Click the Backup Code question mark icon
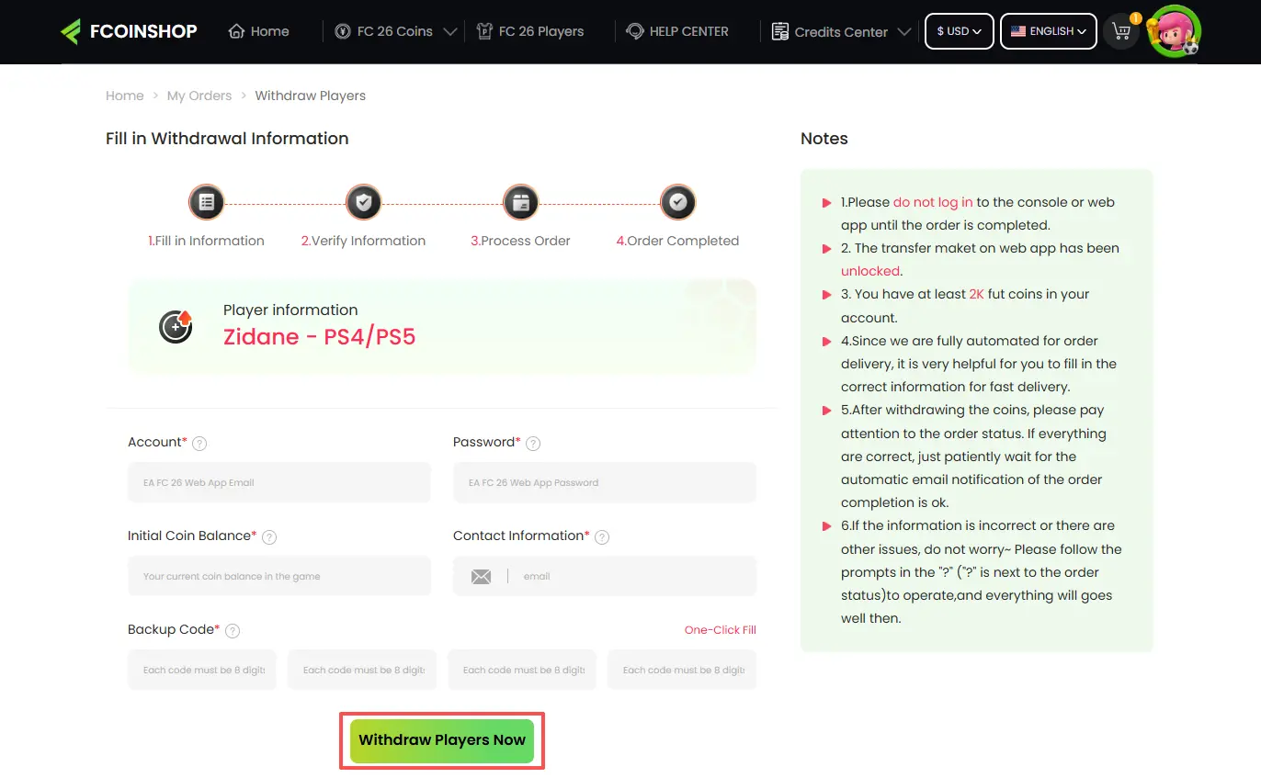This screenshot has width=1261, height=778. coord(233,630)
